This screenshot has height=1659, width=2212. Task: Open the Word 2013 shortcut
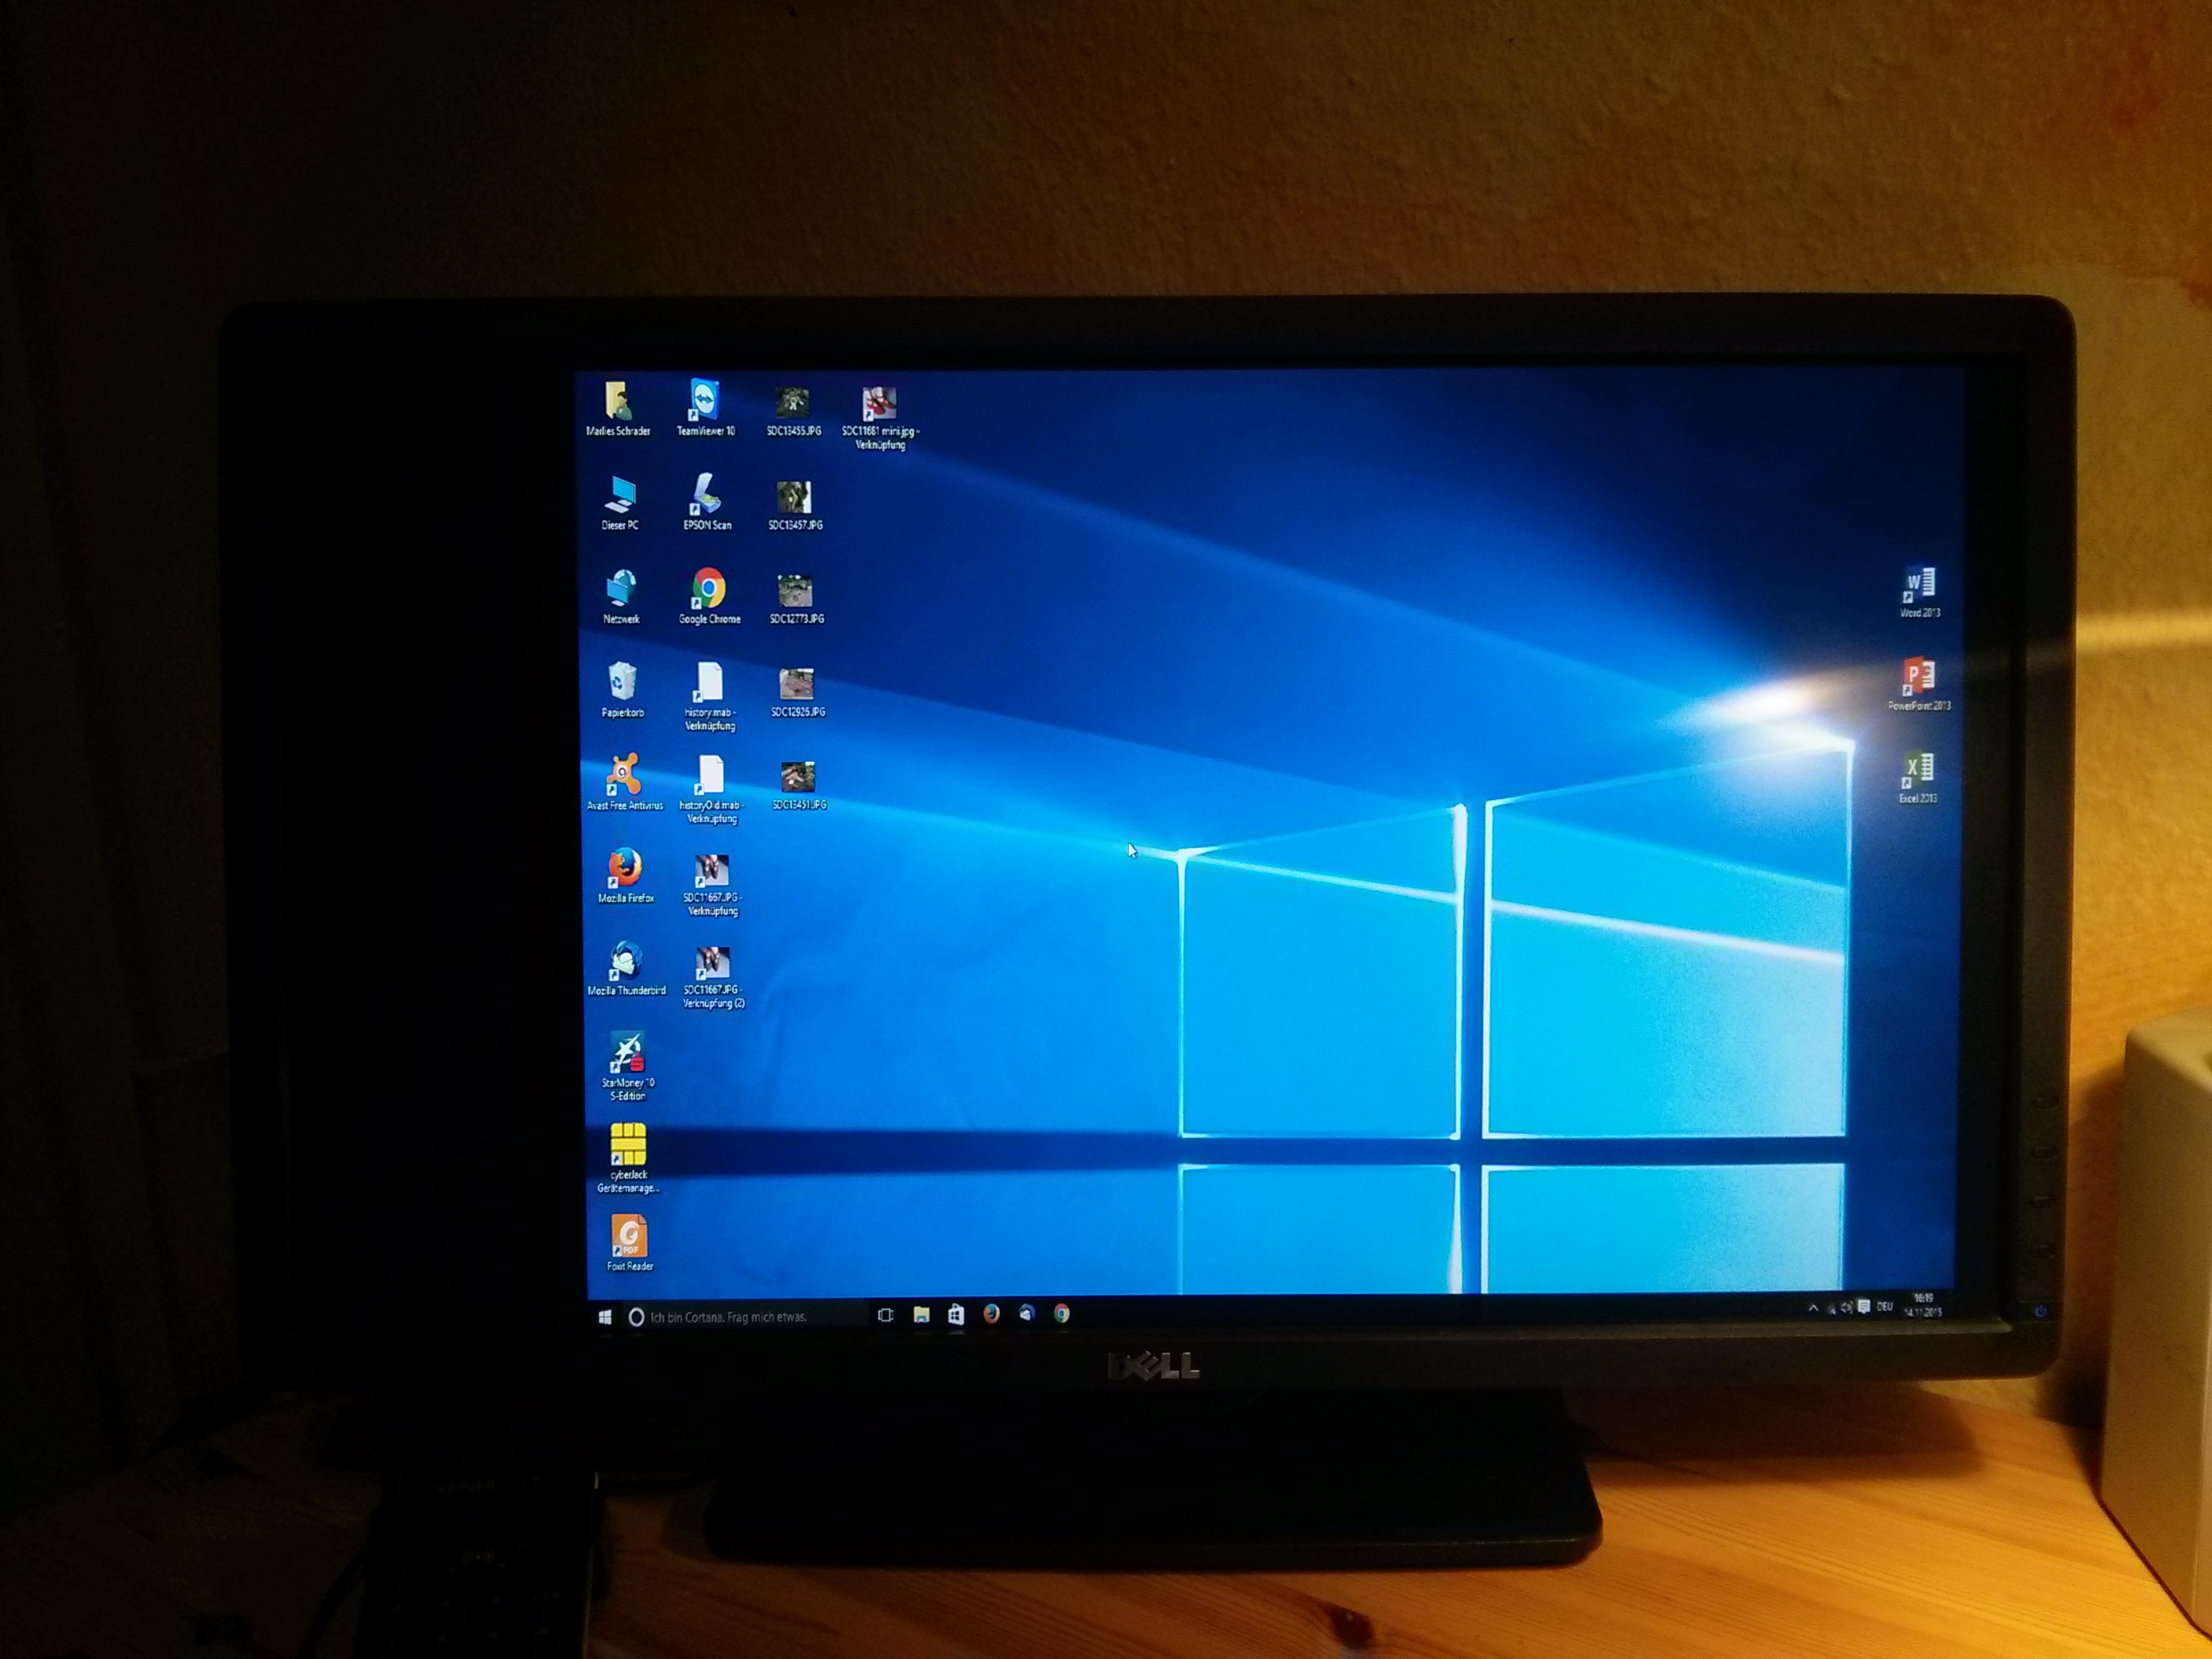1919,585
